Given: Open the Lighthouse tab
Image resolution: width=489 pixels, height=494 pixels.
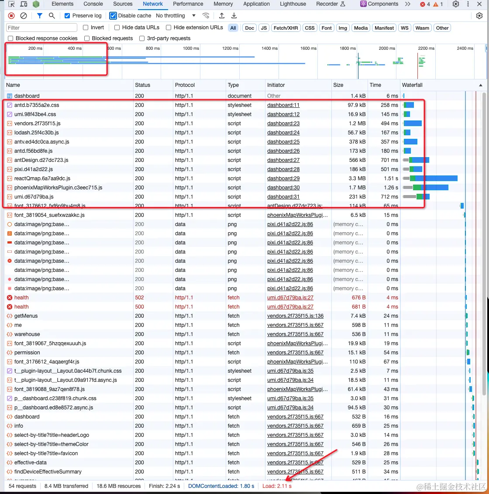Looking at the screenshot, I should [x=293, y=4].
